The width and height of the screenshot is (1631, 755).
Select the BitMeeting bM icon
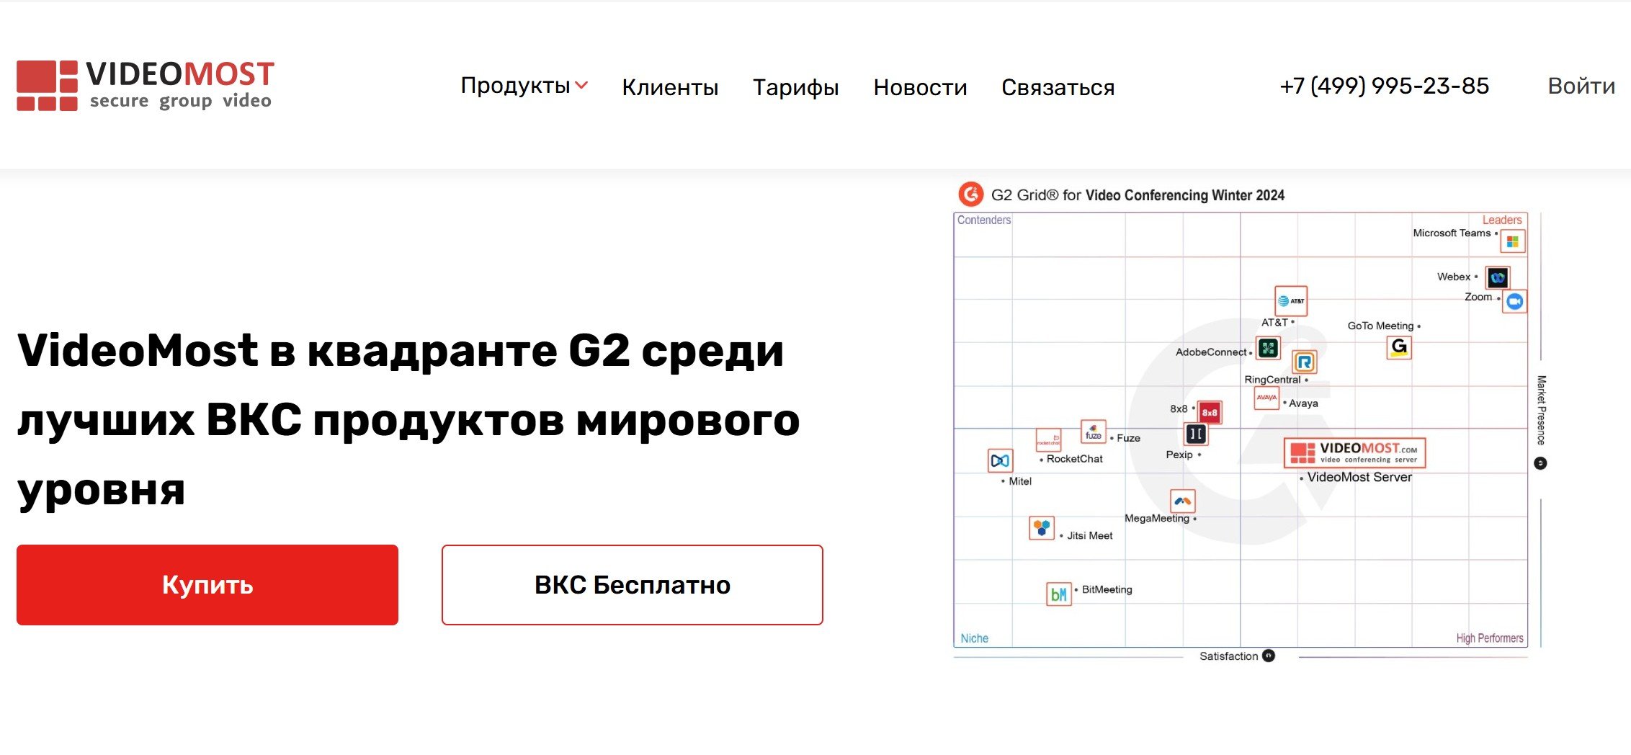pyautogui.click(x=1058, y=594)
